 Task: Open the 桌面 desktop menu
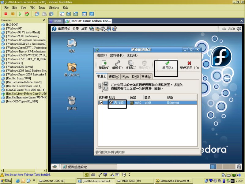click(x=84, y=29)
